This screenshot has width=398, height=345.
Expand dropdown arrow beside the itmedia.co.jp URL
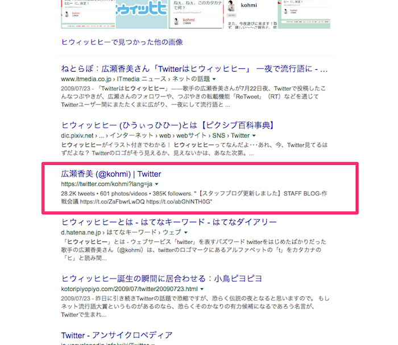(x=214, y=79)
